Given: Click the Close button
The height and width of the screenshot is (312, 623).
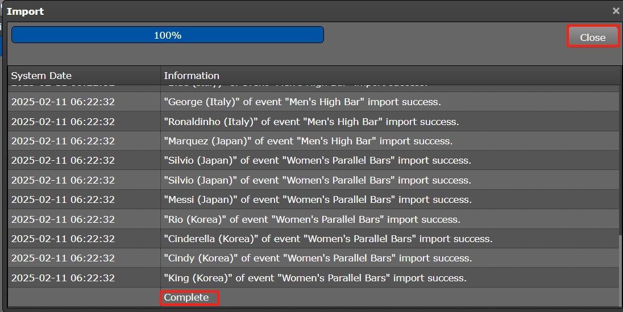Looking at the screenshot, I should 592,37.
